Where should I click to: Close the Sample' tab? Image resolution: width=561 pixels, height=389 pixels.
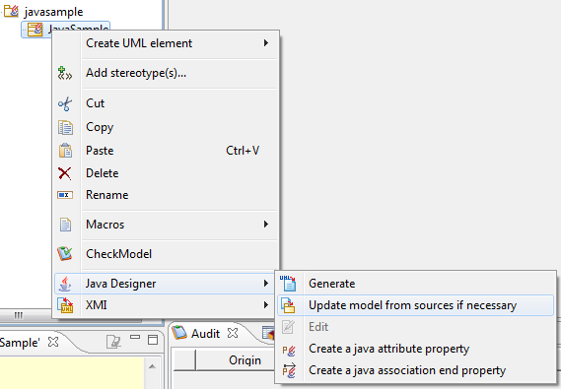tap(53, 342)
